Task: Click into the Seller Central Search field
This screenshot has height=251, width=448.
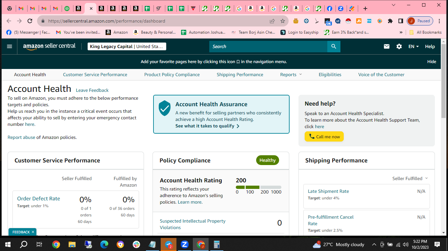Action: tap(268, 46)
